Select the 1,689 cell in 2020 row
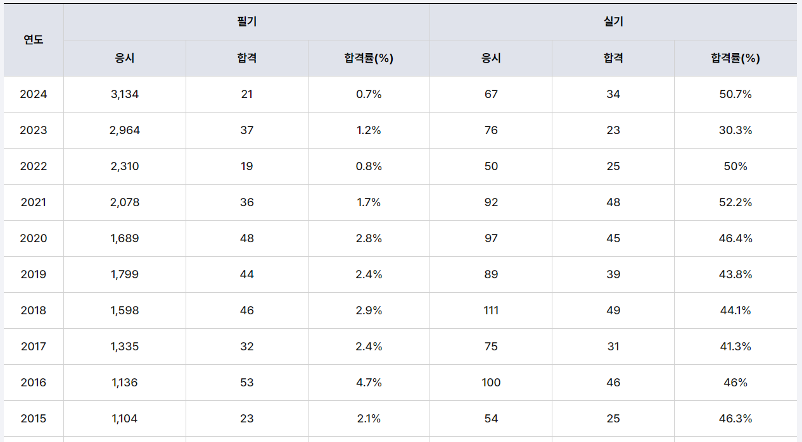The width and height of the screenshot is (802, 442). [125, 238]
